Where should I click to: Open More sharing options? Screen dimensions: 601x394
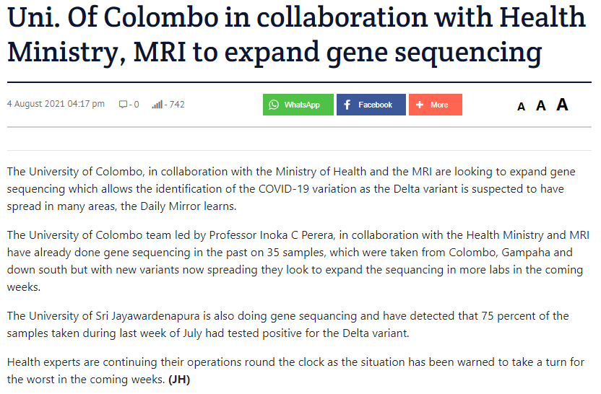tap(435, 105)
